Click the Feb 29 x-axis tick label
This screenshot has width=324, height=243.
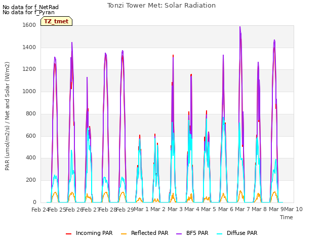125,210
